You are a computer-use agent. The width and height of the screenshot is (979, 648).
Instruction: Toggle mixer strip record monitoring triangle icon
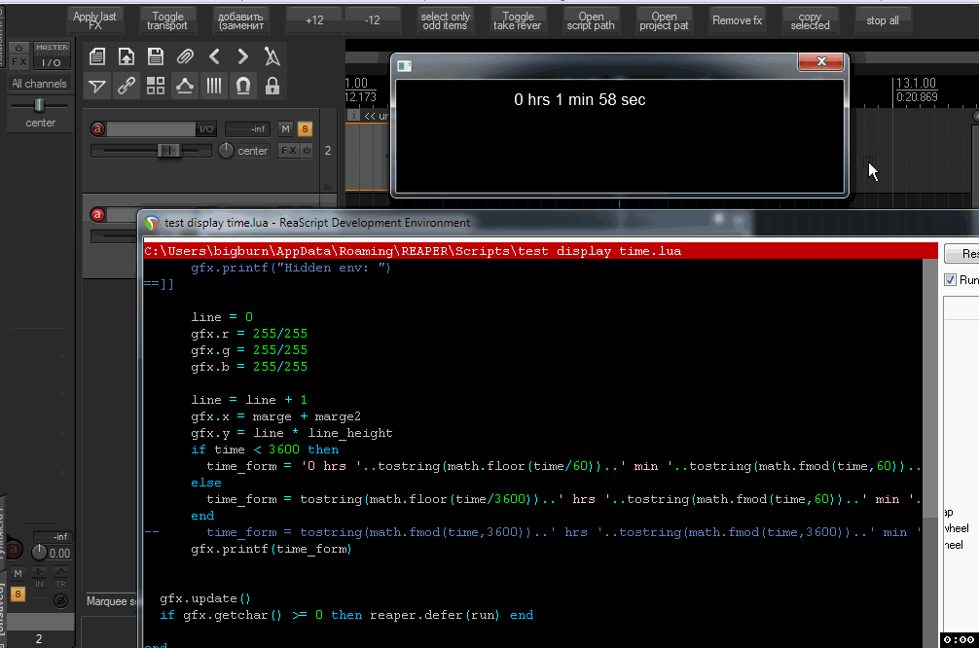click(39, 572)
